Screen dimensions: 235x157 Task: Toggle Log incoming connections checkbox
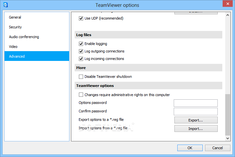coord(81,59)
